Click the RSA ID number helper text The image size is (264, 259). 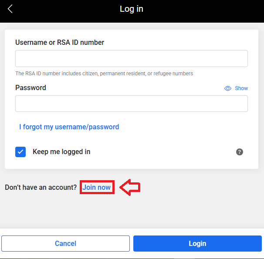(104, 74)
